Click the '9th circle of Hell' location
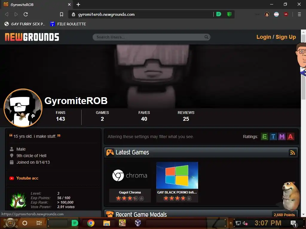306x229 pixels. point(31,156)
